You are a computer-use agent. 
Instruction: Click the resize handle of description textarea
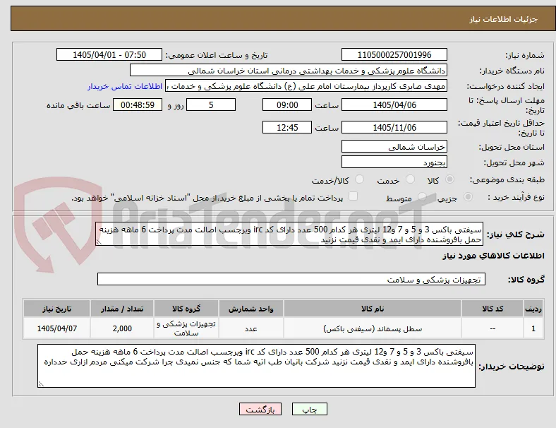click(99, 242)
